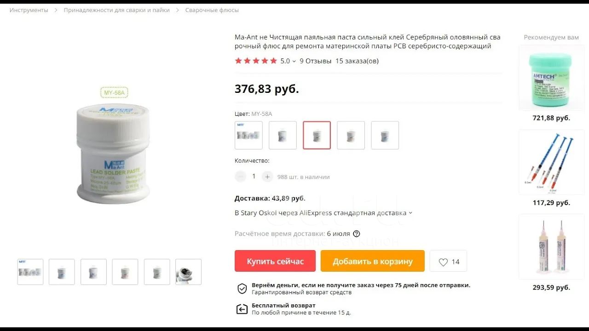Select the last color variant swatch
This screenshot has width=589, height=331.
pyautogui.click(x=385, y=135)
